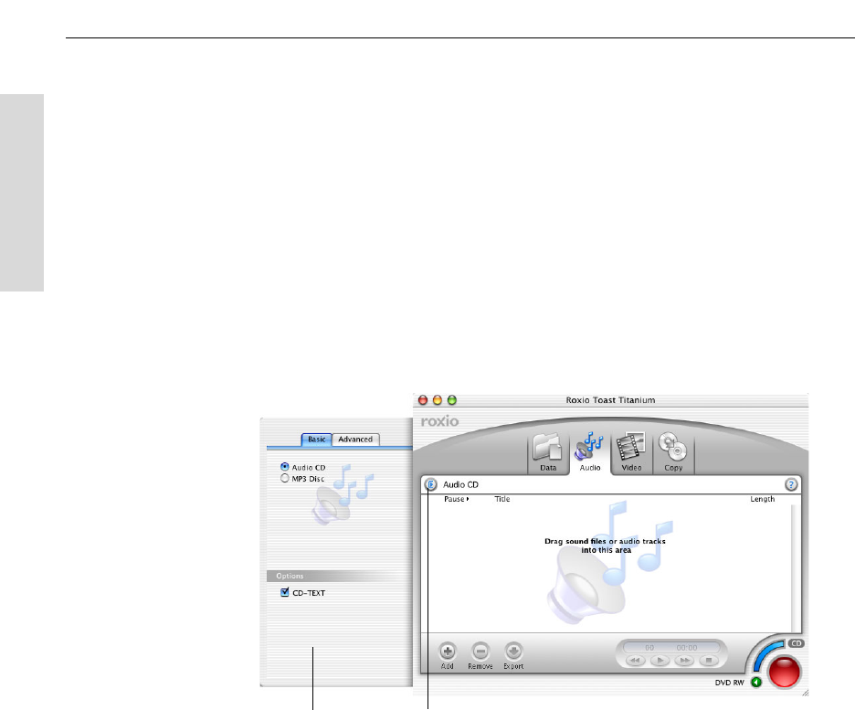Zoom the Toast window with green button
855x710 pixels.
tap(452, 400)
